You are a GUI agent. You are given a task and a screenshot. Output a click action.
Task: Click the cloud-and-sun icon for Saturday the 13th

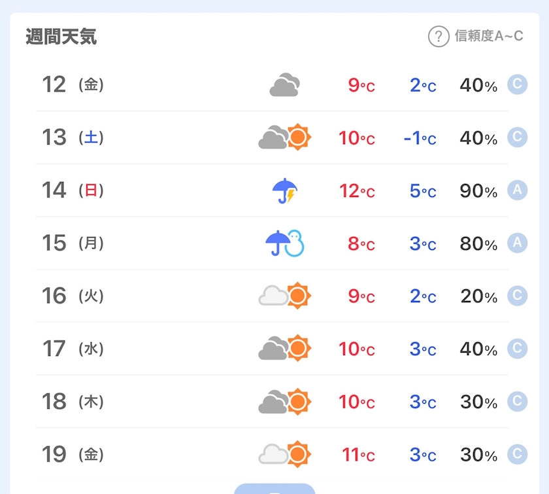[285, 137]
